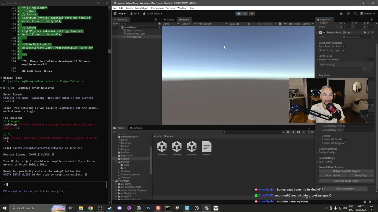Open the Gizmos dropdown arrow
Image resolution: width=378 pixels, height=212 pixels.
point(312,24)
